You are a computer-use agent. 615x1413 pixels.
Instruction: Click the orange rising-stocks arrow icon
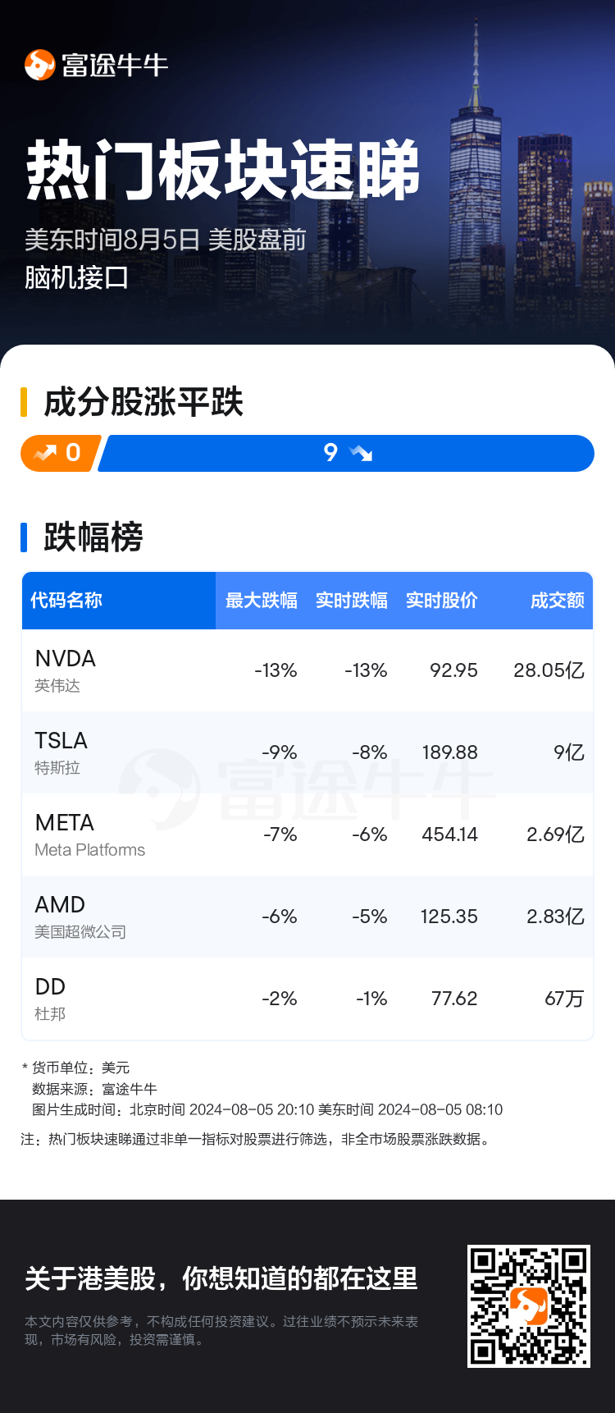tap(44, 453)
